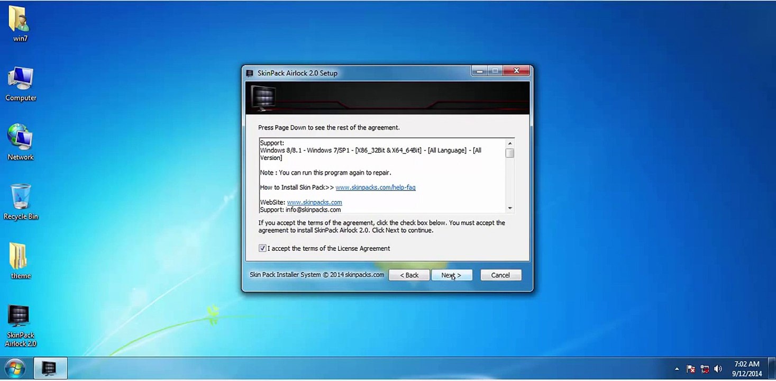Open the www.skinpacks.com/help-faq link
Image resolution: width=776 pixels, height=381 pixels.
(376, 187)
